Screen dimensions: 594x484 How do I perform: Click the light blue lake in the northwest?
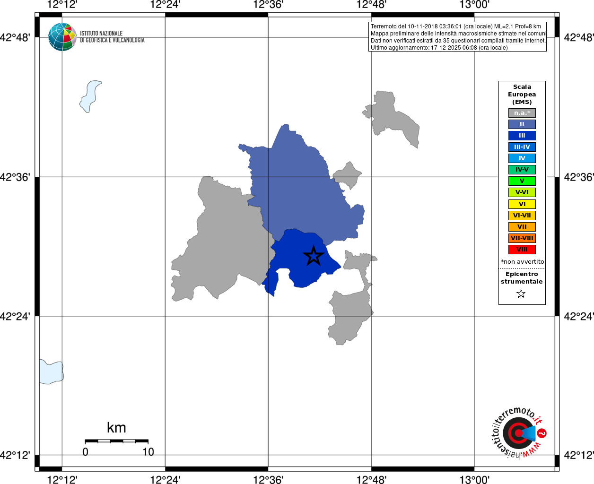pos(90,96)
